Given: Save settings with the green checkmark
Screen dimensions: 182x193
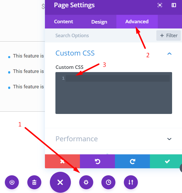Looking at the screenshot, I should [167, 161].
